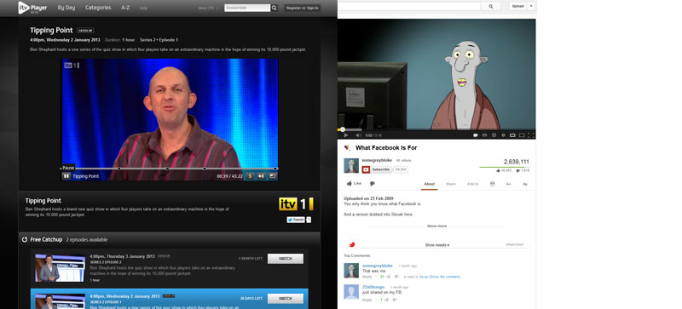Subscribe to somegreybloke channel
This screenshot has height=309, width=682.
377,169
